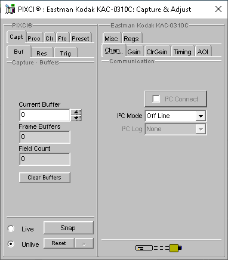
Task: Select the Unlive radio button
Action: (x=11, y=244)
